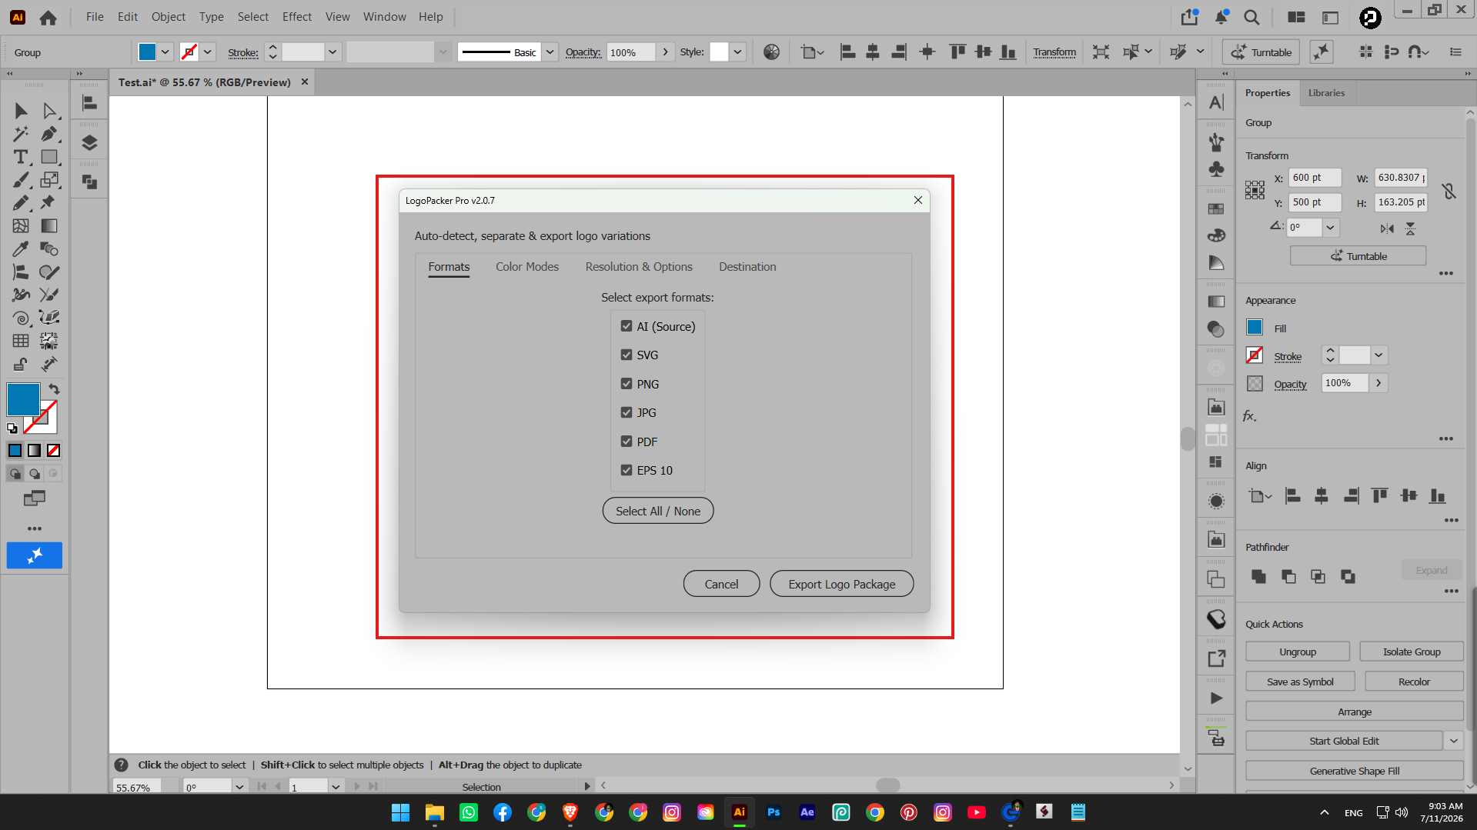The width and height of the screenshot is (1477, 830).
Task: Click the zoom level field 55.67%
Action: [x=136, y=787]
